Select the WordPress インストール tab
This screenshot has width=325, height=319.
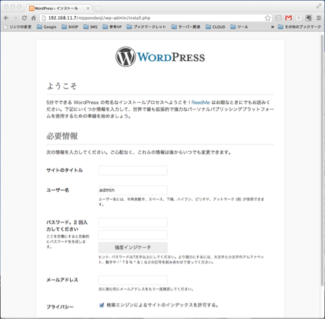point(57,8)
